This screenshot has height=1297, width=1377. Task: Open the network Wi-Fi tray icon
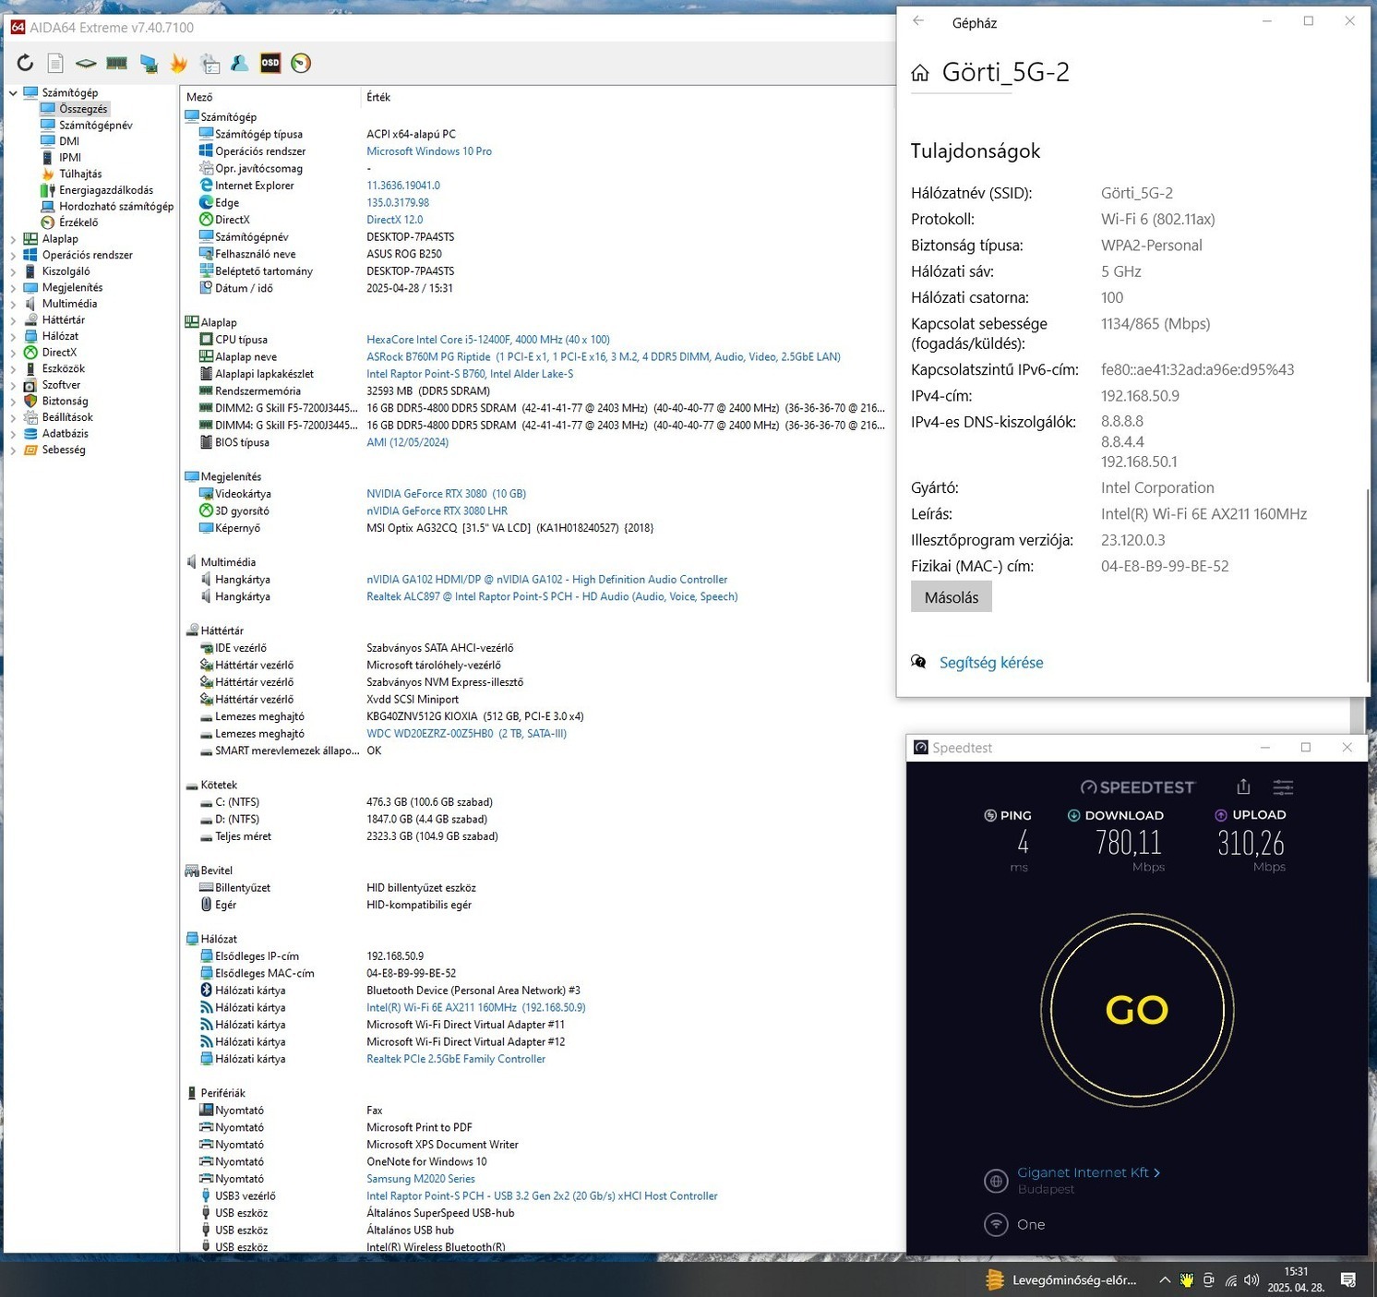pyautogui.click(x=1230, y=1280)
